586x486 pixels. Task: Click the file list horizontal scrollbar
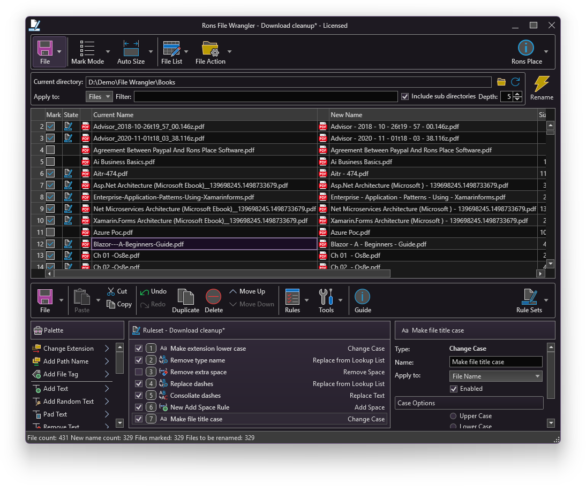pos(222,274)
